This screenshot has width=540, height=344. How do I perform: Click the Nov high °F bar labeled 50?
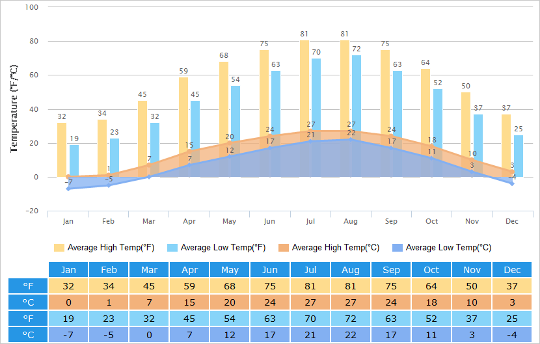tap(466, 135)
